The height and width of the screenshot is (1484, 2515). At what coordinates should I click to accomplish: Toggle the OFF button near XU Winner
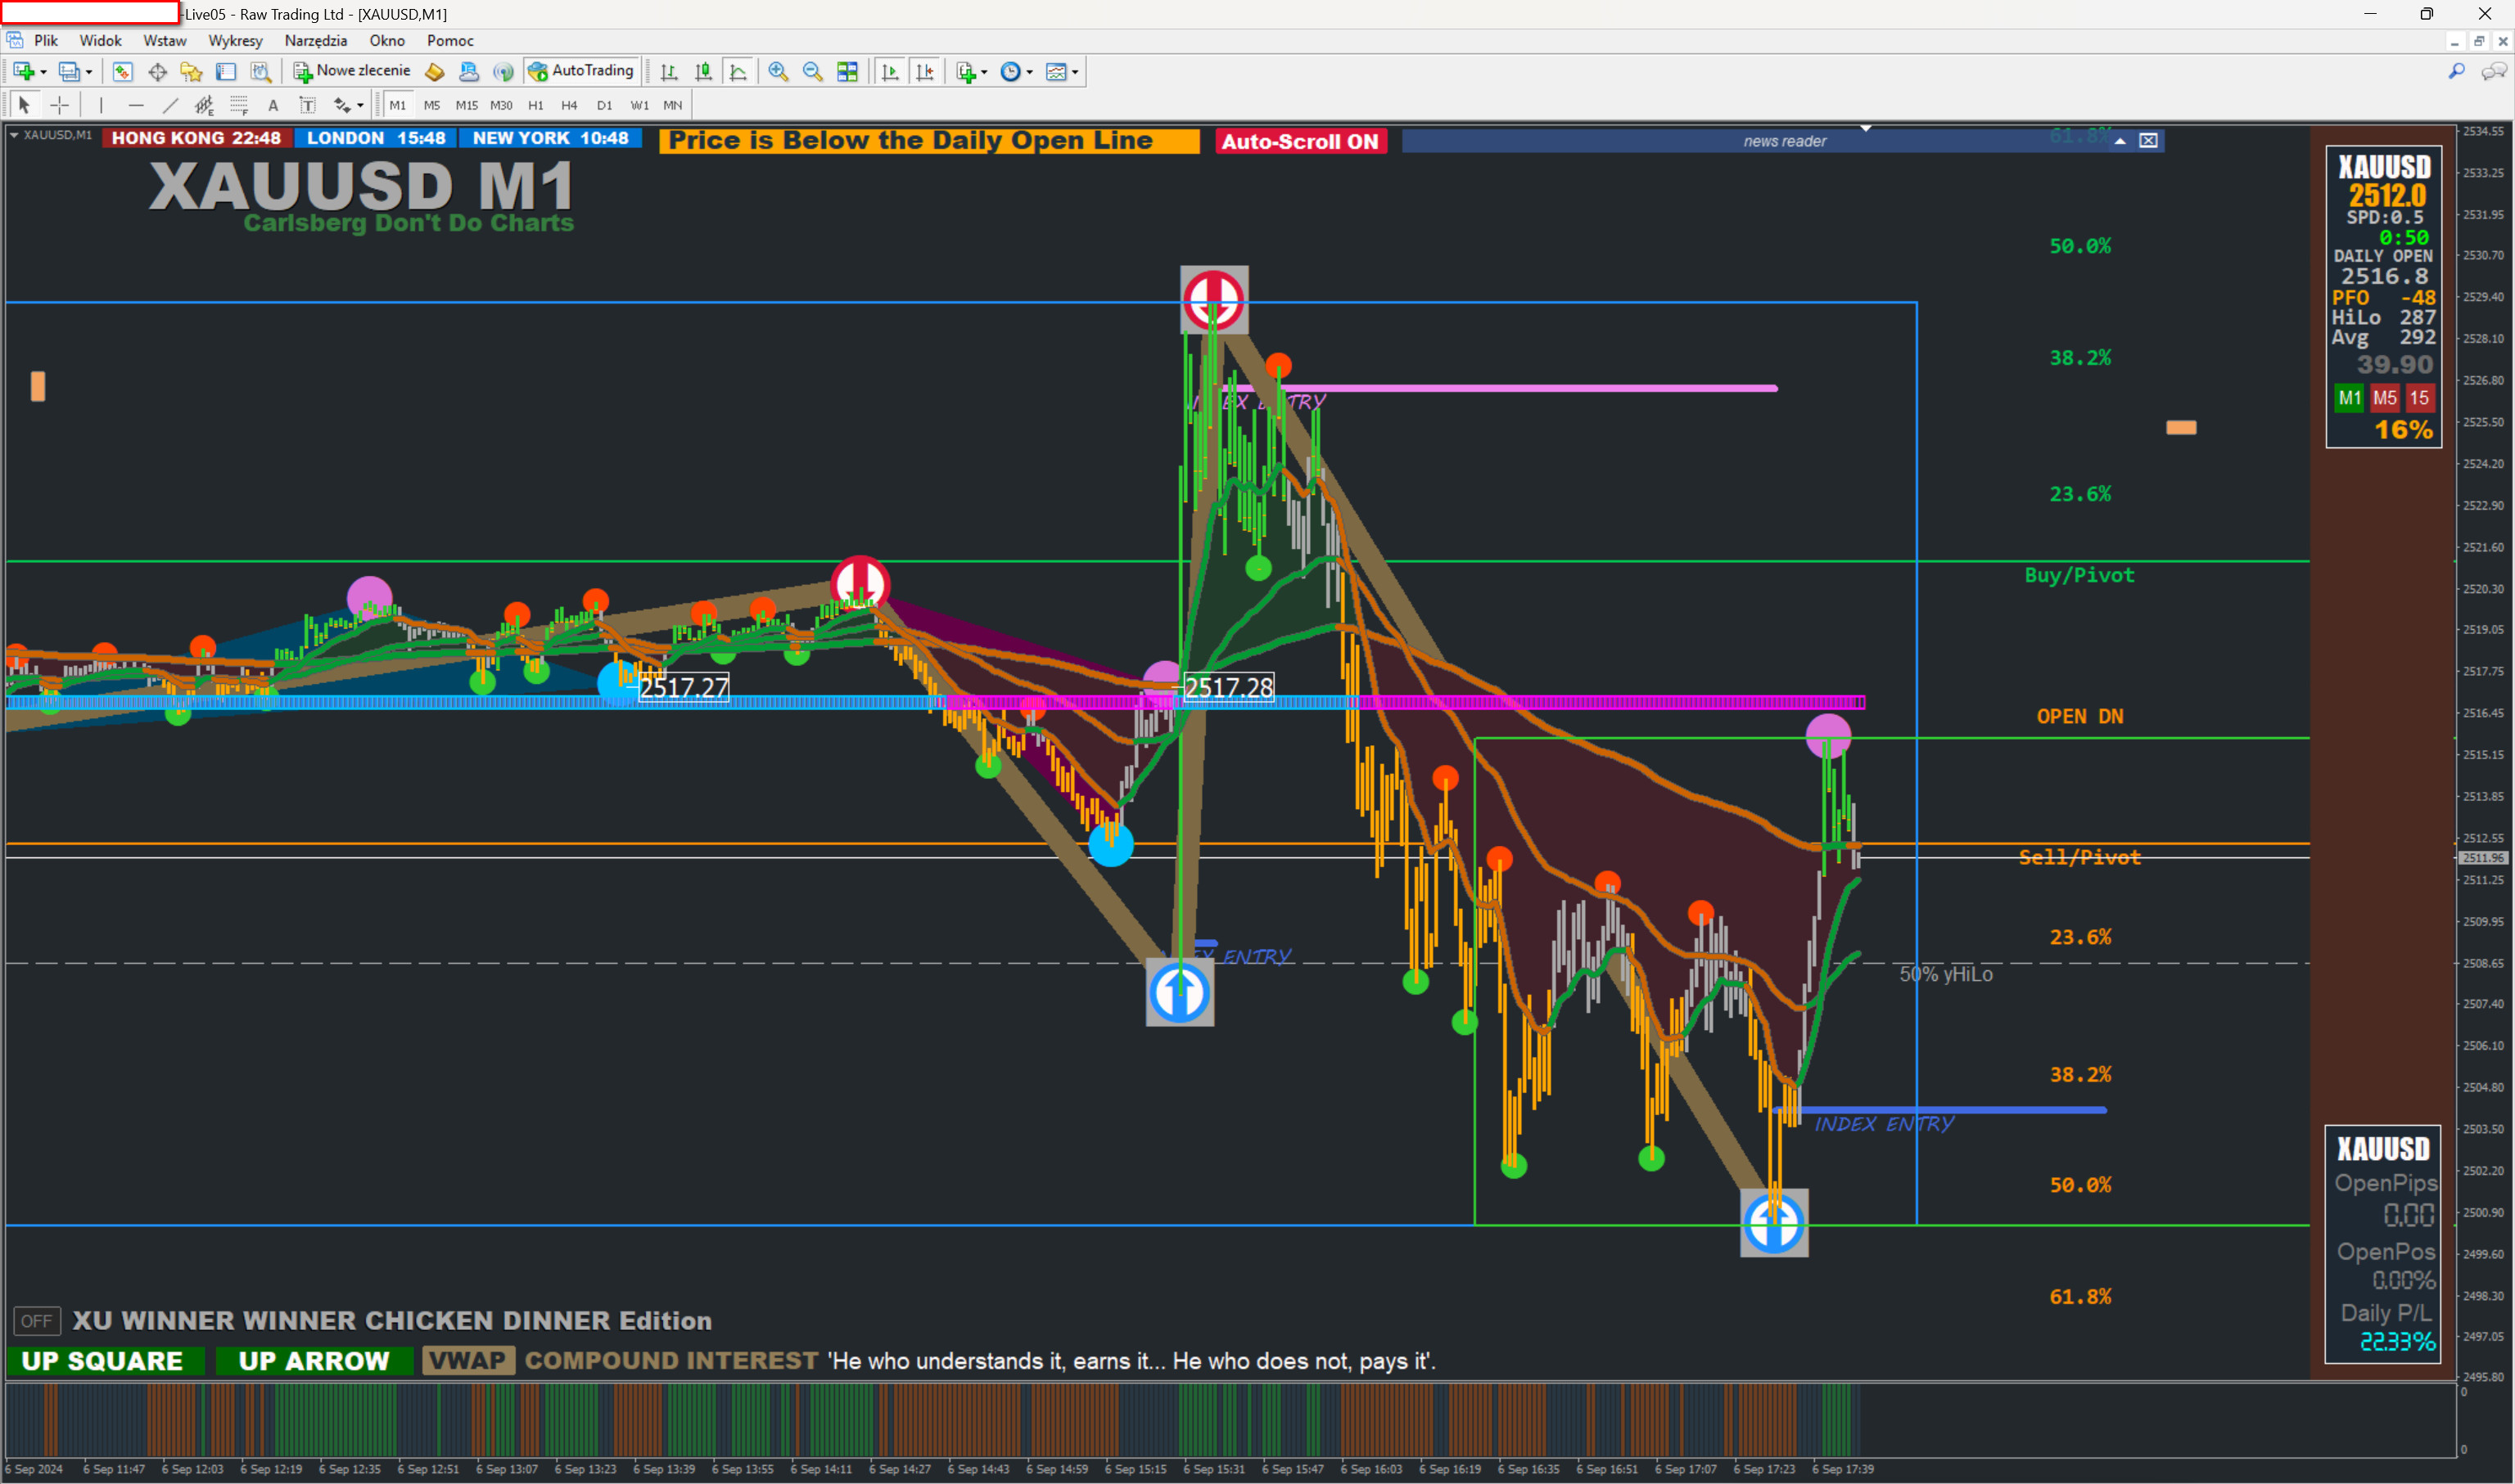click(36, 1321)
